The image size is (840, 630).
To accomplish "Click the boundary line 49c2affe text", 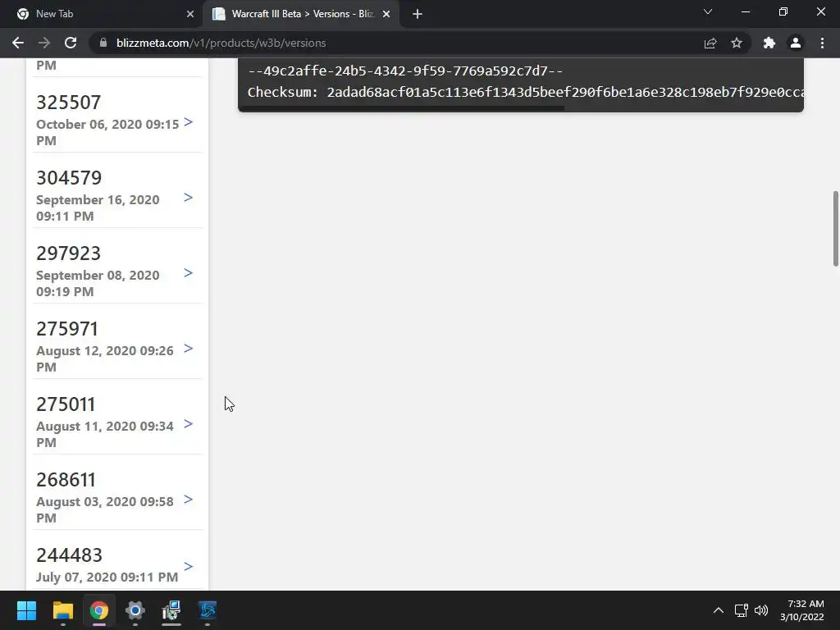I will (405, 71).
